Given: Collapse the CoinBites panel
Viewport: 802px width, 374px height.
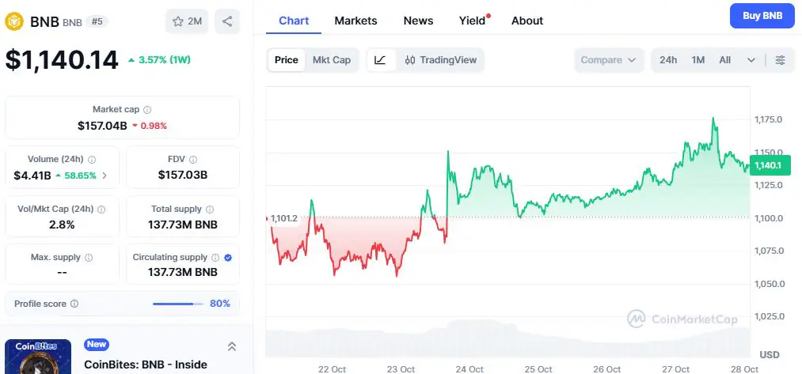Looking at the screenshot, I should pyautogui.click(x=232, y=346).
